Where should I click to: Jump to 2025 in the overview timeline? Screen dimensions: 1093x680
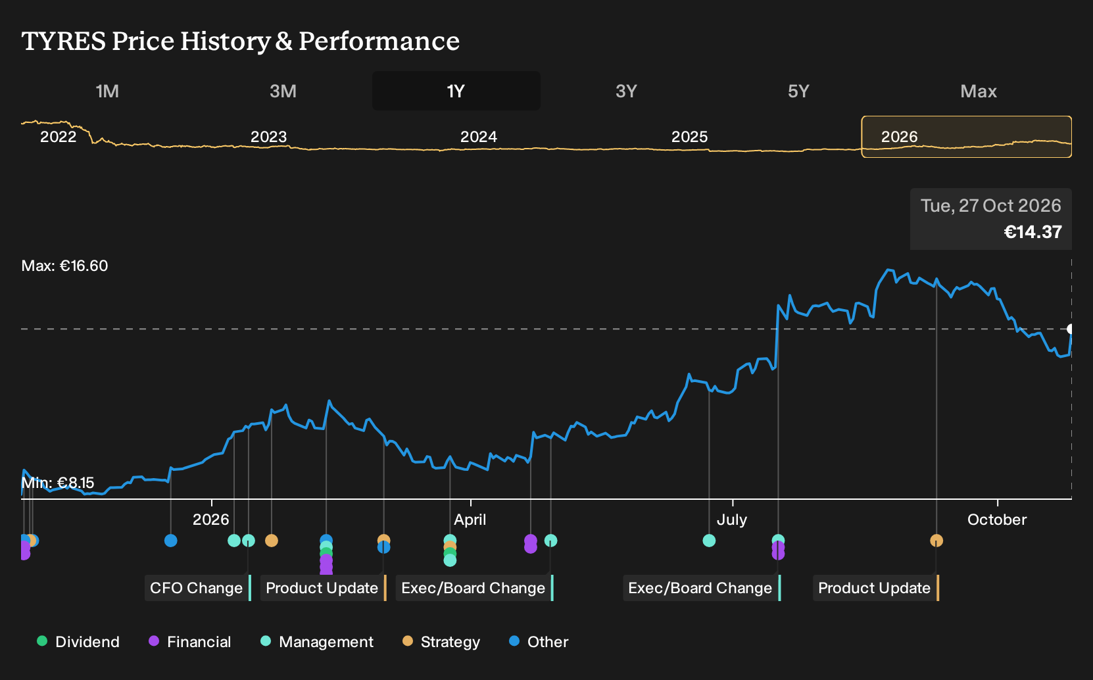[689, 137]
